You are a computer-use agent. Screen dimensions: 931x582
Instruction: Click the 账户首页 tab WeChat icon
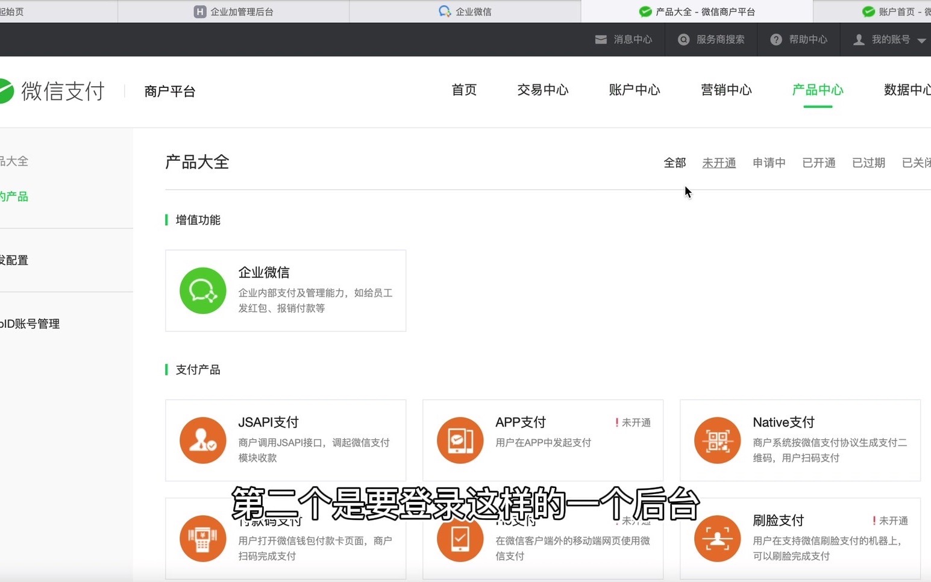point(869,11)
